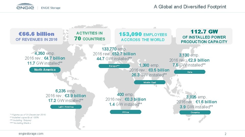
Task: Select the text 17.2 GW installed
Action: [x=66, y=100]
